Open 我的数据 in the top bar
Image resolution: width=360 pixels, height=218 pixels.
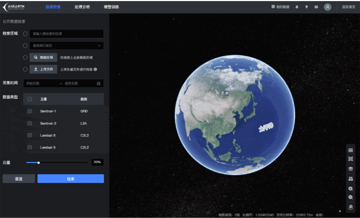[280, 7]
